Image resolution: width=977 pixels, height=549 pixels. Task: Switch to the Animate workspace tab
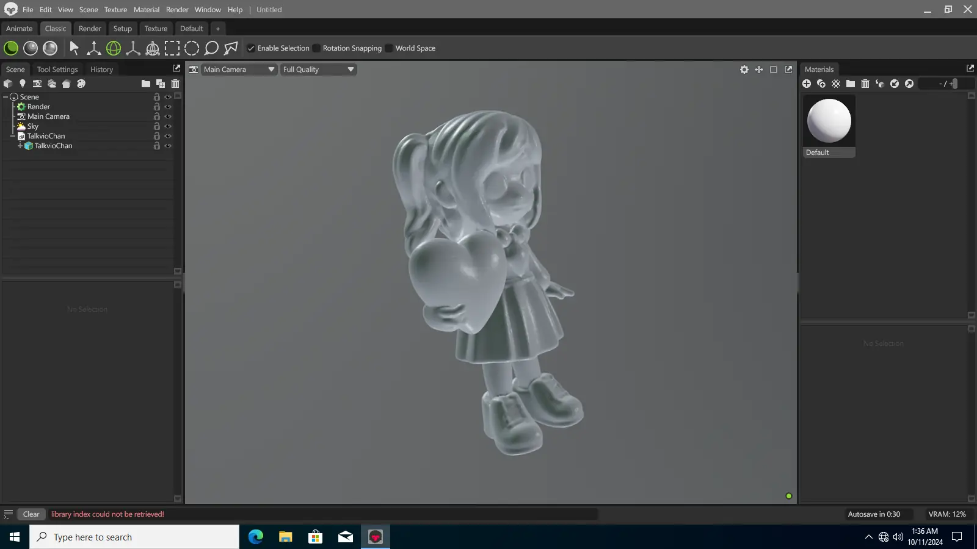[x=20, y=29]
